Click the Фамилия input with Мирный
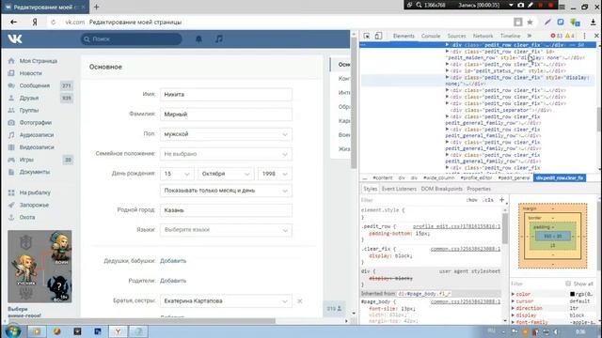 click(x=226, y=115)
